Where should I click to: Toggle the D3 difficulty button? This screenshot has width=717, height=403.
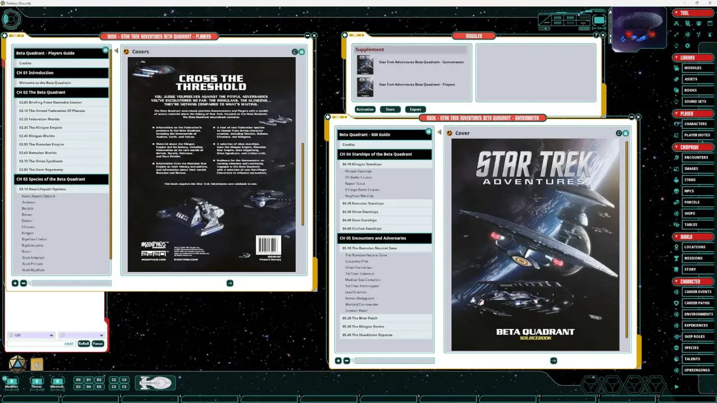tap(78, 387)
